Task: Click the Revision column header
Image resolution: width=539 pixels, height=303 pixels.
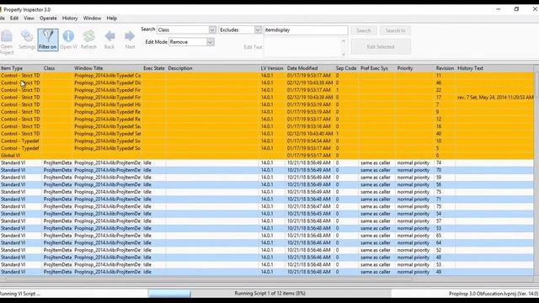Action: [446, 68]
